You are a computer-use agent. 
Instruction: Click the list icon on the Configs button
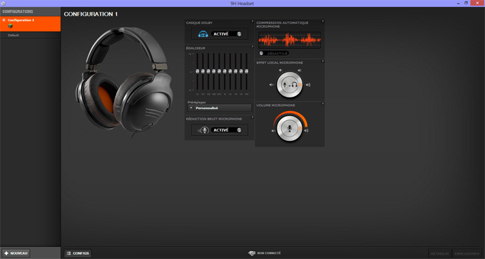point(69,253)
